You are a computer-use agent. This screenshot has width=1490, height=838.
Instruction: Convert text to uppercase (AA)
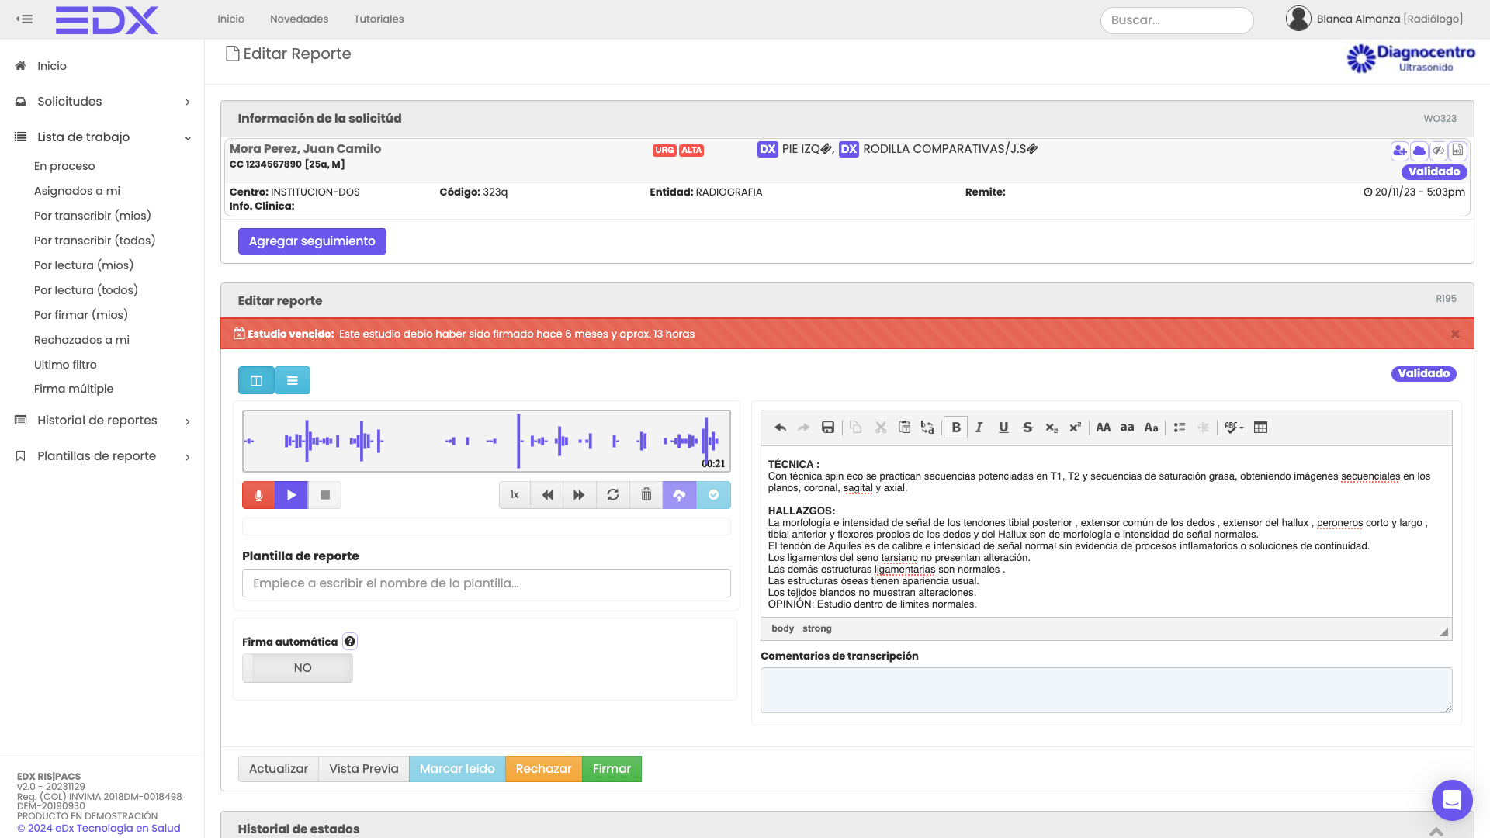point(1104,428)
